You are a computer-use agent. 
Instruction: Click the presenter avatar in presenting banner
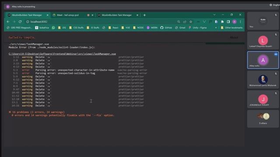click(8, 7)
